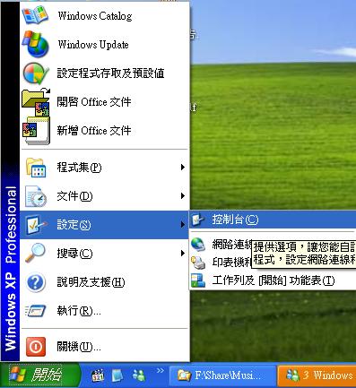
Task: Click the 印表機 printer icon
Action: click(x=198, y=263)
